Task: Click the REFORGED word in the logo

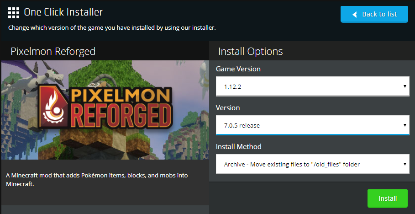Action: point(121,117)
